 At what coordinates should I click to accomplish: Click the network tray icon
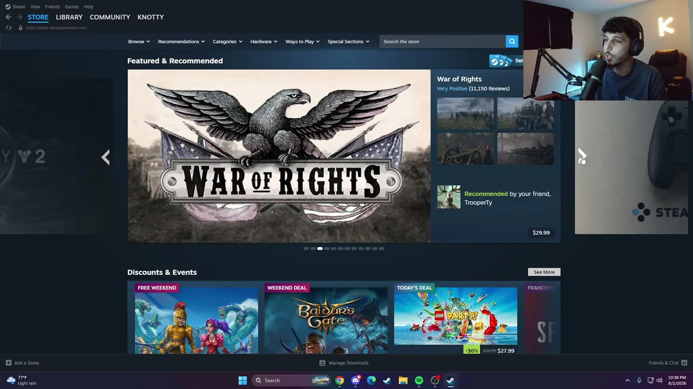tap(650, 380)
